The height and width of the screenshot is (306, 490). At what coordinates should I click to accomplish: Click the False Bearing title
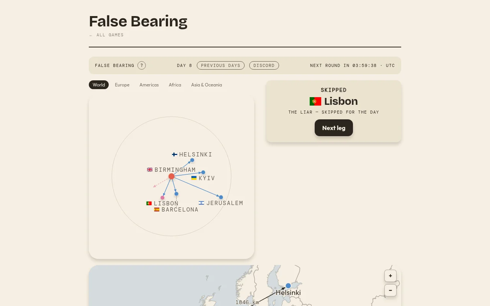pyautogui.click(x=138, y=21)
